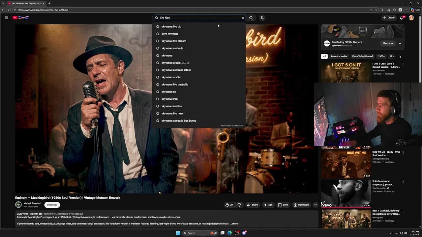Image resolution: width=422 pixels, height=237 pixels.
Task: Open Edge profile icon
Action: (400, 10)
